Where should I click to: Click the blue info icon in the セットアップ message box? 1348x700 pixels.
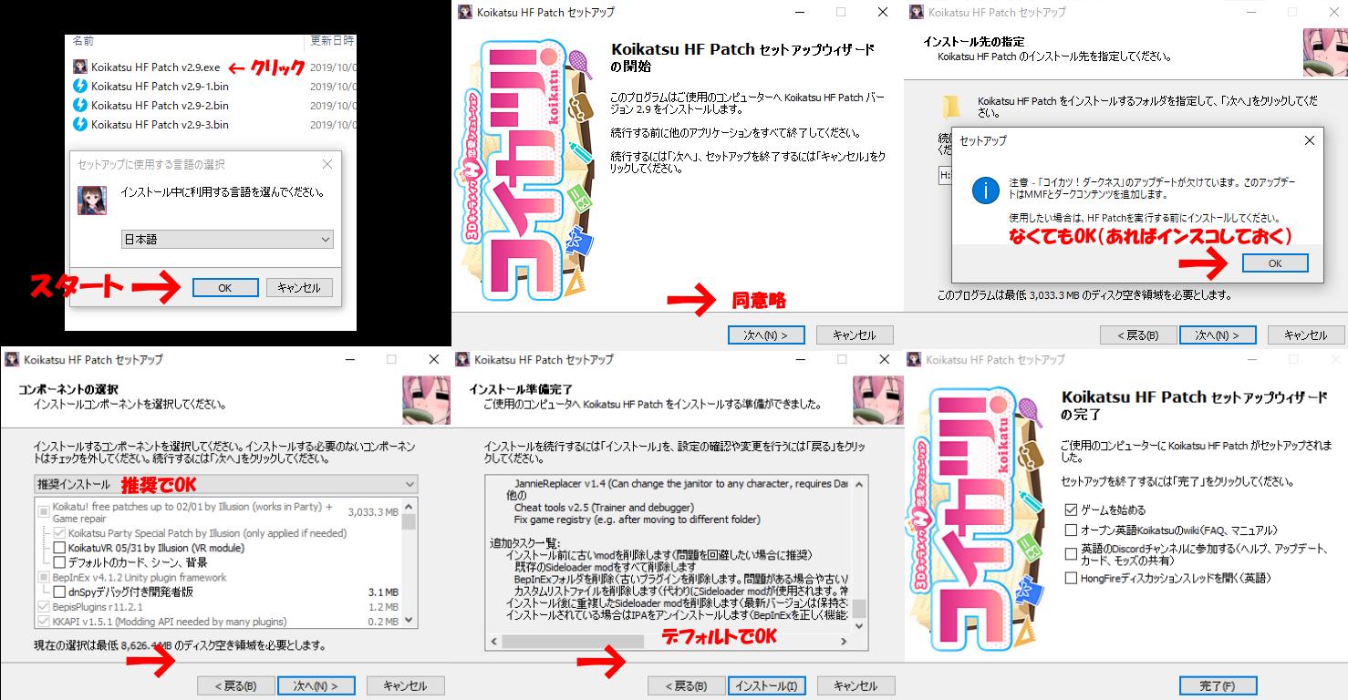tap(986, 190)
